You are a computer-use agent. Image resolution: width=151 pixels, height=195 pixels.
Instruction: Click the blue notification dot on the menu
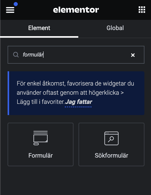click(16, 4)
